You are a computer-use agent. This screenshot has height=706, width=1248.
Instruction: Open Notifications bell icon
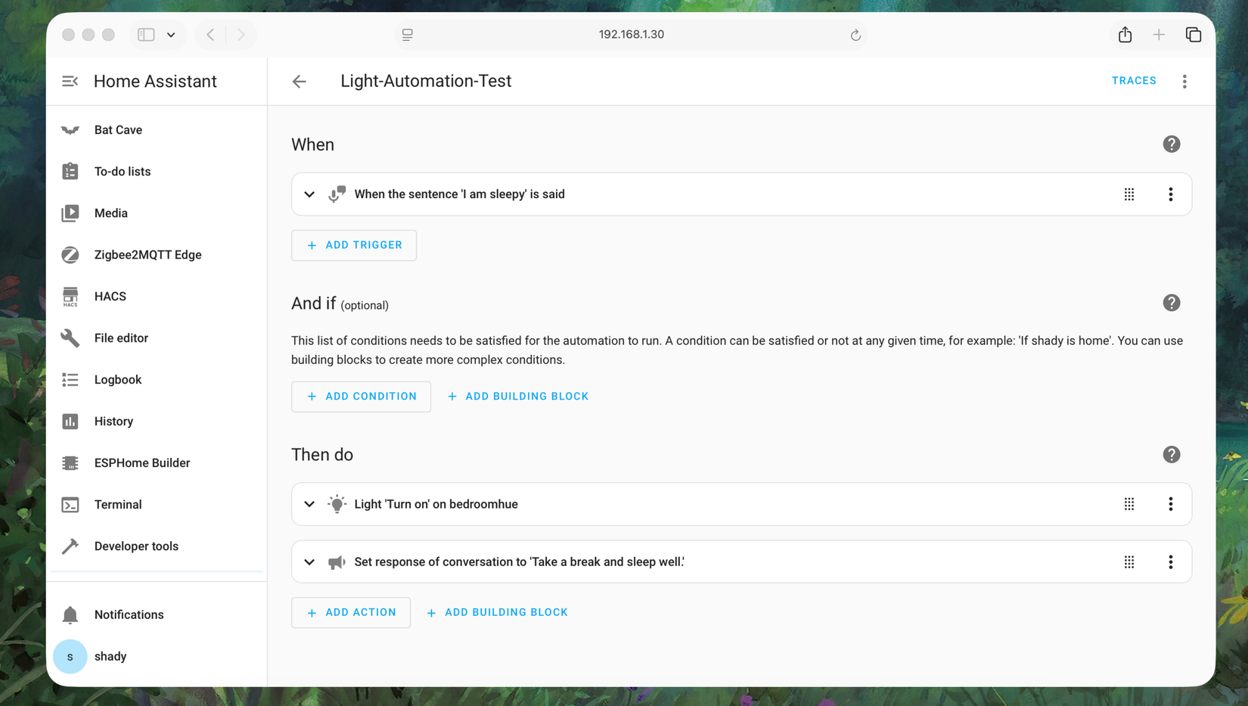pos(70,615)
